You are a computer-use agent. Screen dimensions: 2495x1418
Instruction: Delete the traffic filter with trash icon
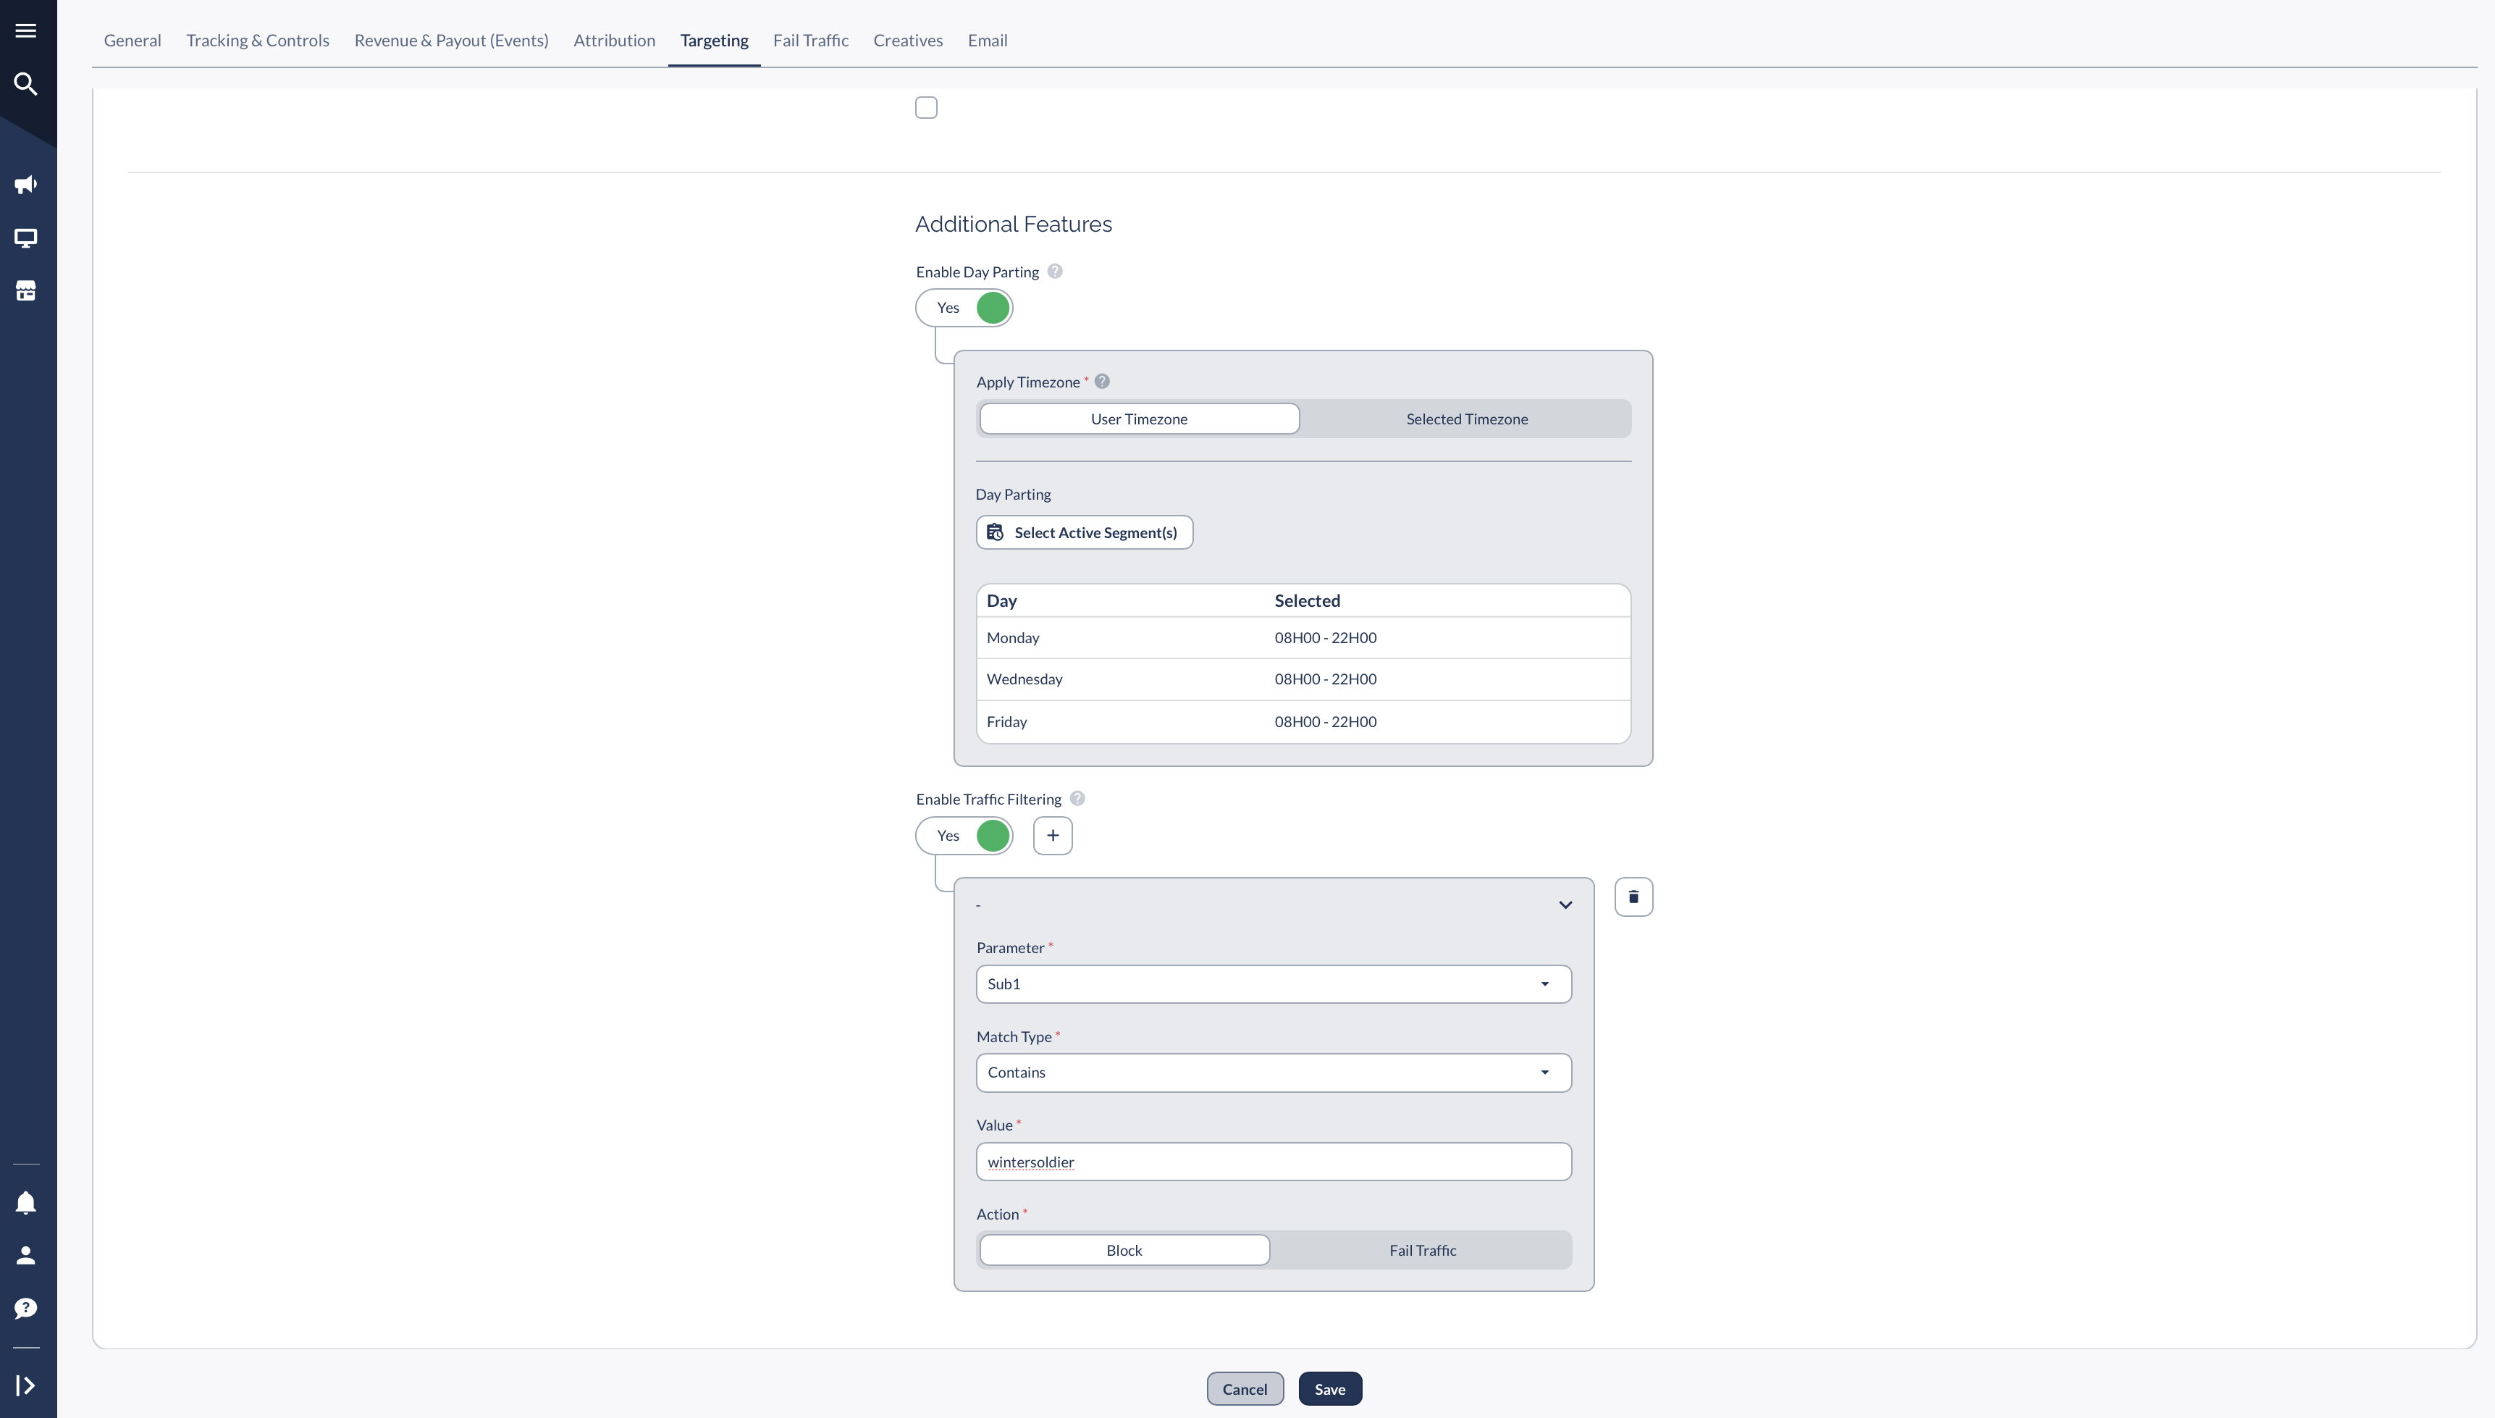point(1633,897)
